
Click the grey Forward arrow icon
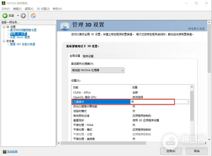pos(23,16)
